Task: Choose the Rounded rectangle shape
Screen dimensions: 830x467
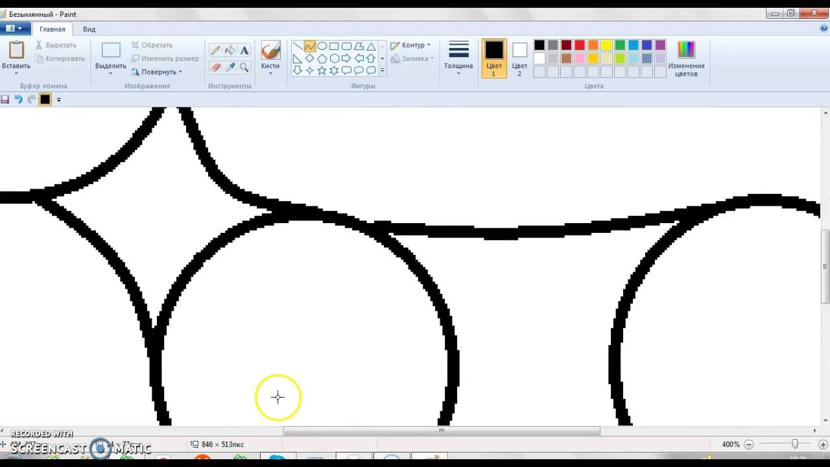Action: tap(346, 46)
